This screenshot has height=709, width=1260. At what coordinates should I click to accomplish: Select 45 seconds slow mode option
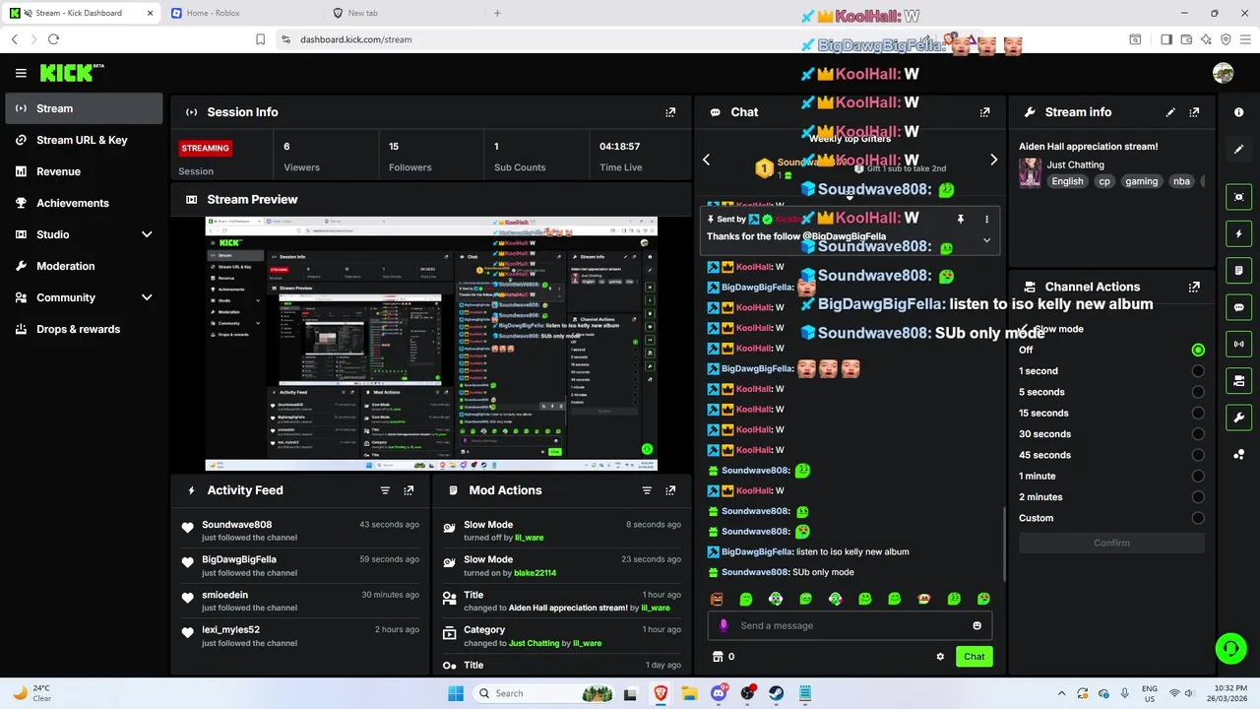(1198, 455)
